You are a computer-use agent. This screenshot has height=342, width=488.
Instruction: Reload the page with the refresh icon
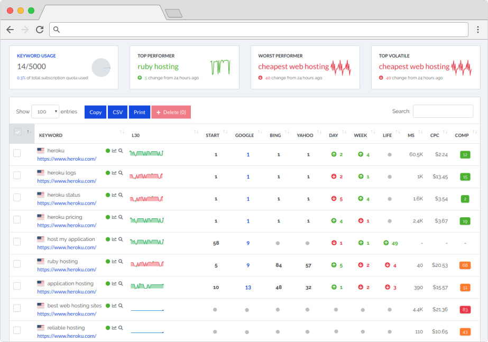40,30
